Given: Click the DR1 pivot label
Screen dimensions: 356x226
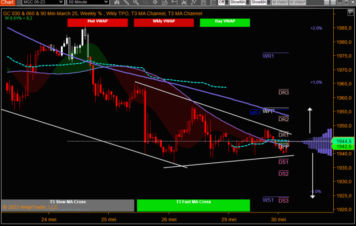Looking at the screenshot, I should (x=284, y=135).
